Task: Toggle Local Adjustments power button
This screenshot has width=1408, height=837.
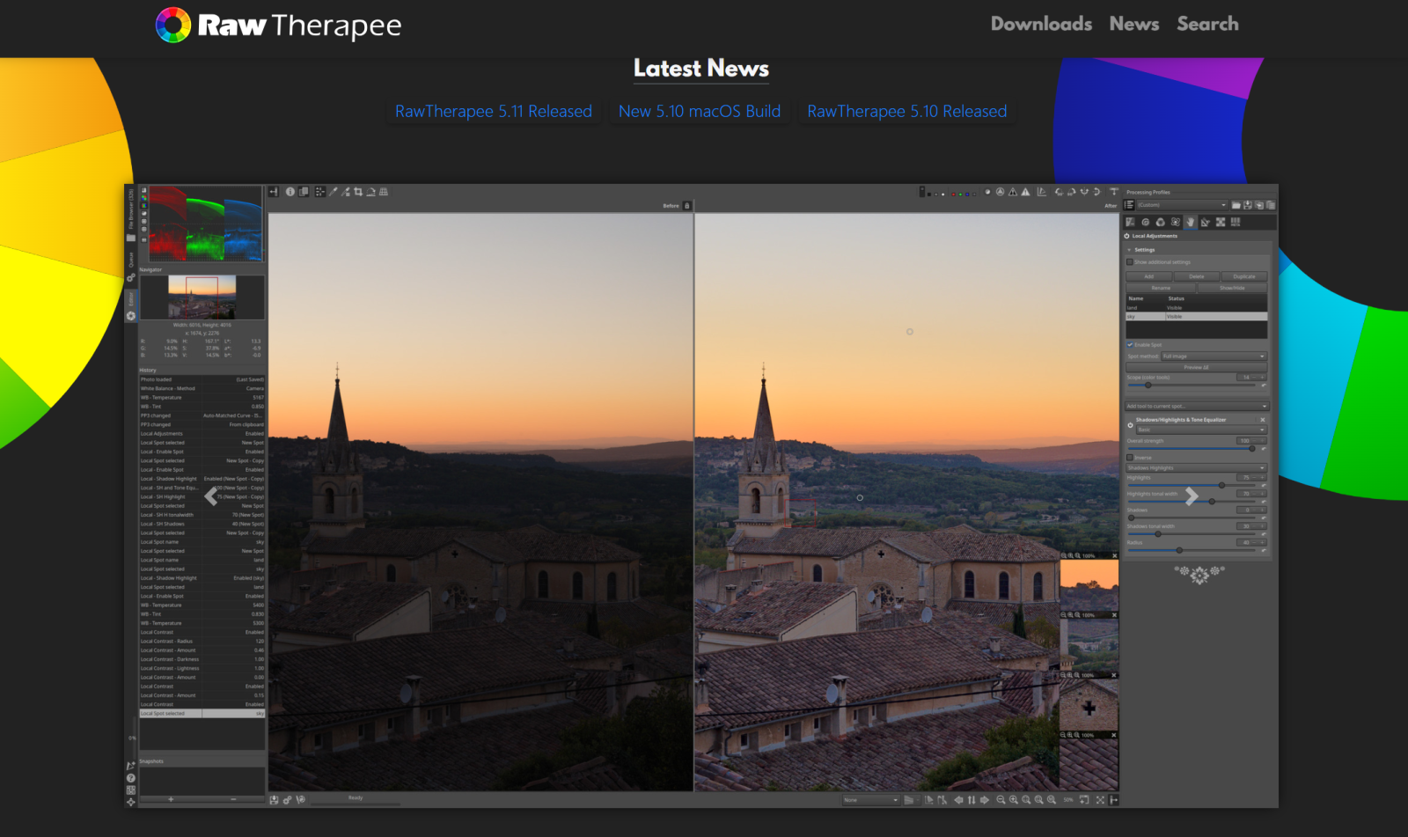Action: (1127, 236)
